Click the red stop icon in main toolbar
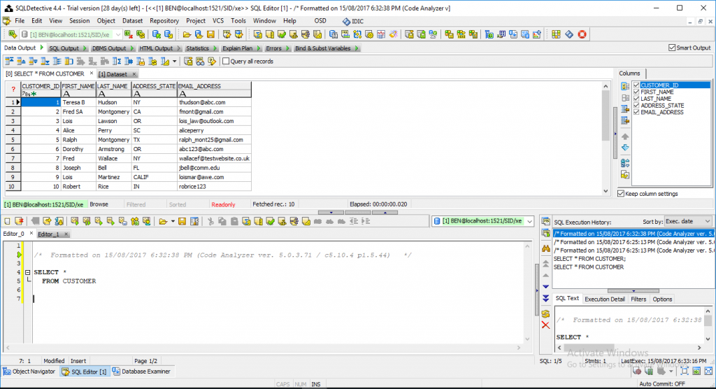The image size is (716, 389). tap(582, 34)
